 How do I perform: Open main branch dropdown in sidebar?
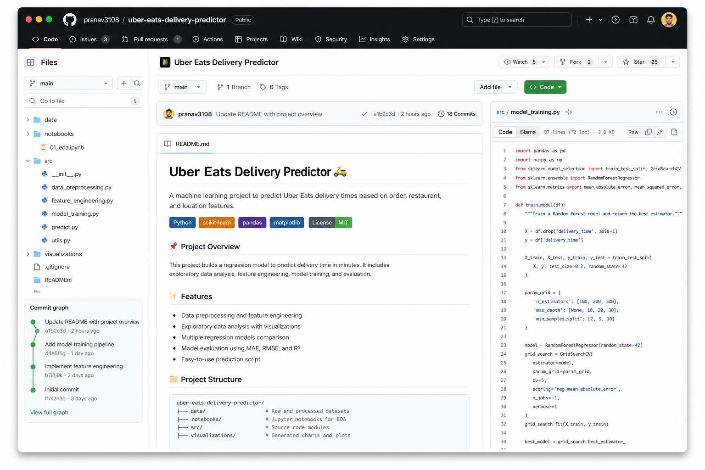68,83
